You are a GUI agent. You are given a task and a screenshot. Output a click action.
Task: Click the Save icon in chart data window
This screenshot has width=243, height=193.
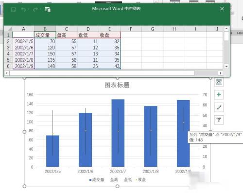(13, 9)
